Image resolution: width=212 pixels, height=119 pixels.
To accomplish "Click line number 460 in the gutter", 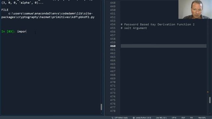I will [113, 46].
